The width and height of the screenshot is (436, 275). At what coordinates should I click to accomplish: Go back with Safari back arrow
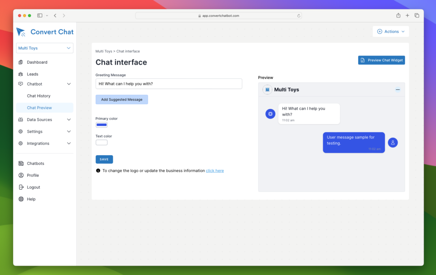55,16
